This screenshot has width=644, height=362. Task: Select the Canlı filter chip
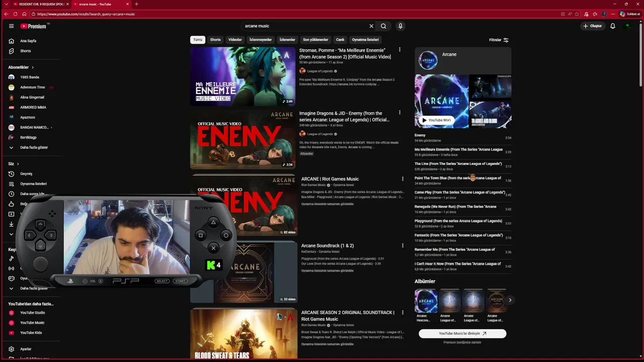click(340, 40)
